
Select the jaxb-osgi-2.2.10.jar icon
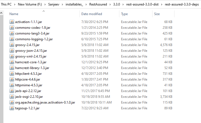click(x=12, y=97)
